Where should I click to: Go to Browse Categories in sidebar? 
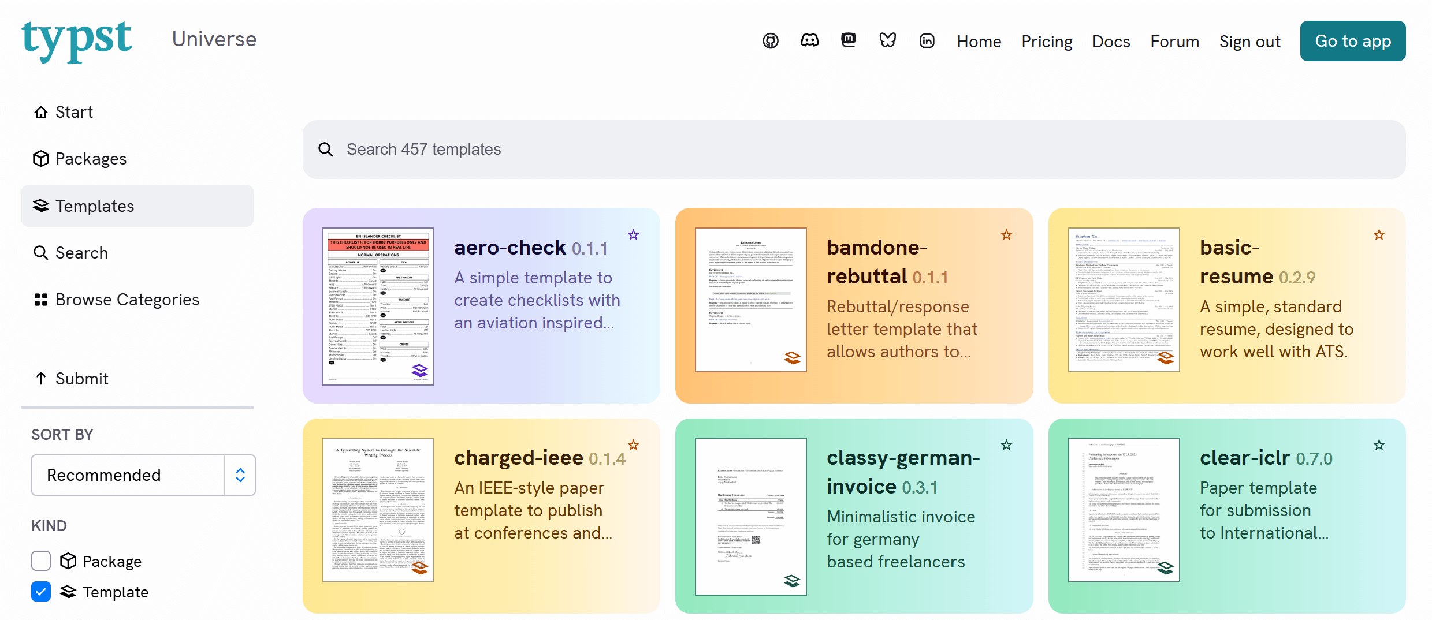pos(127,300)
